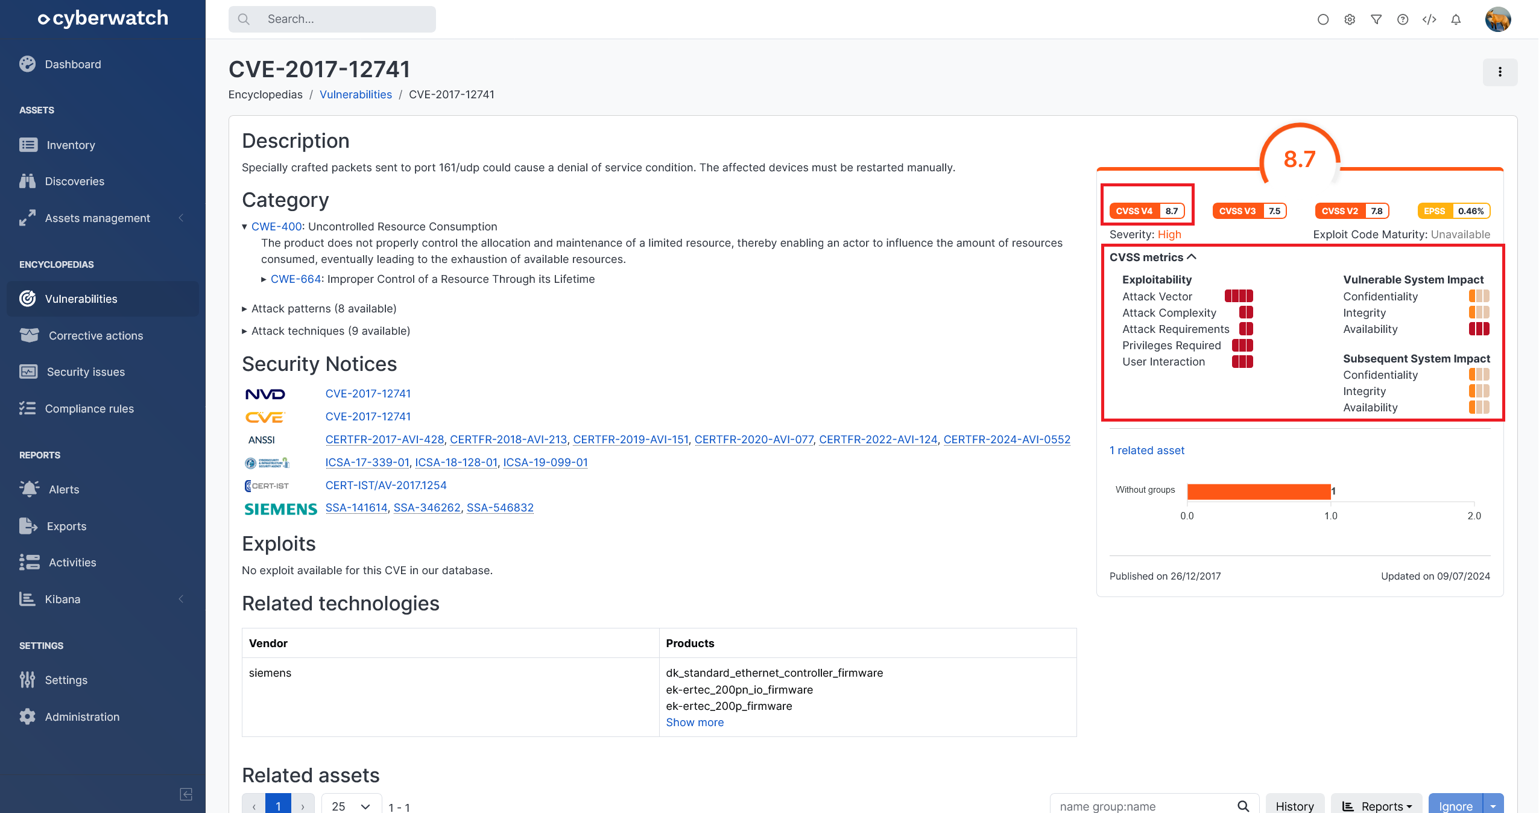Collapse the CVSS metrics section

click(1153, 258)
